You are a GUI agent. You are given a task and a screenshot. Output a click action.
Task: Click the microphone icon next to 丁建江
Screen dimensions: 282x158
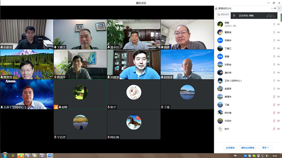274,48
